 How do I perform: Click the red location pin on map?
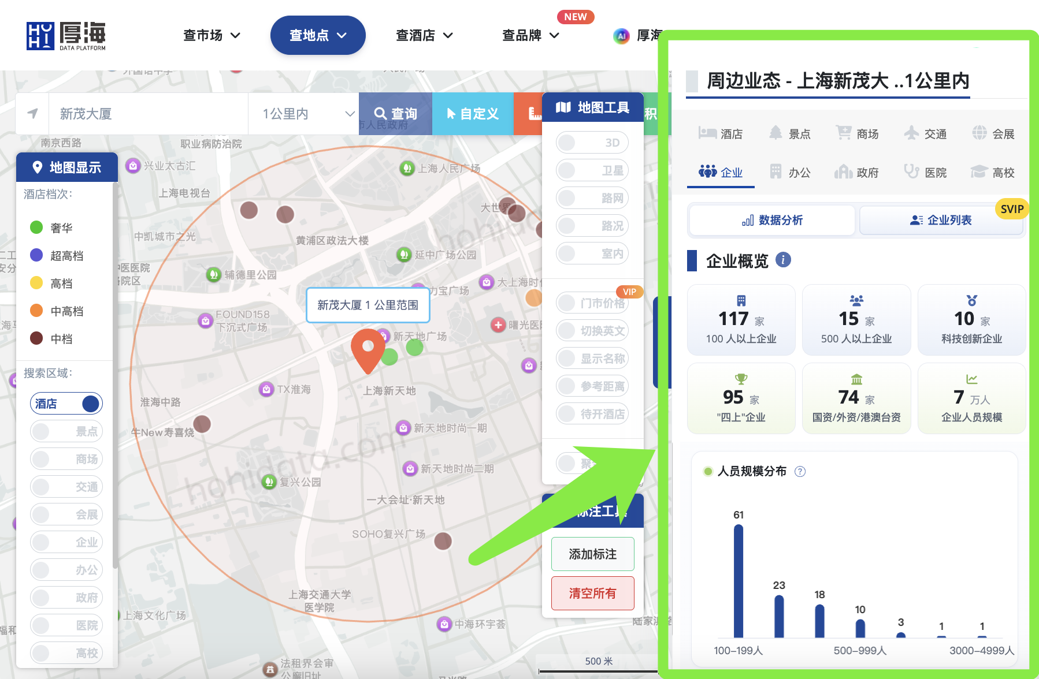point(368,350)
